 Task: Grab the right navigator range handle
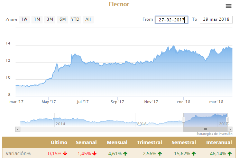tap(227, 120)
